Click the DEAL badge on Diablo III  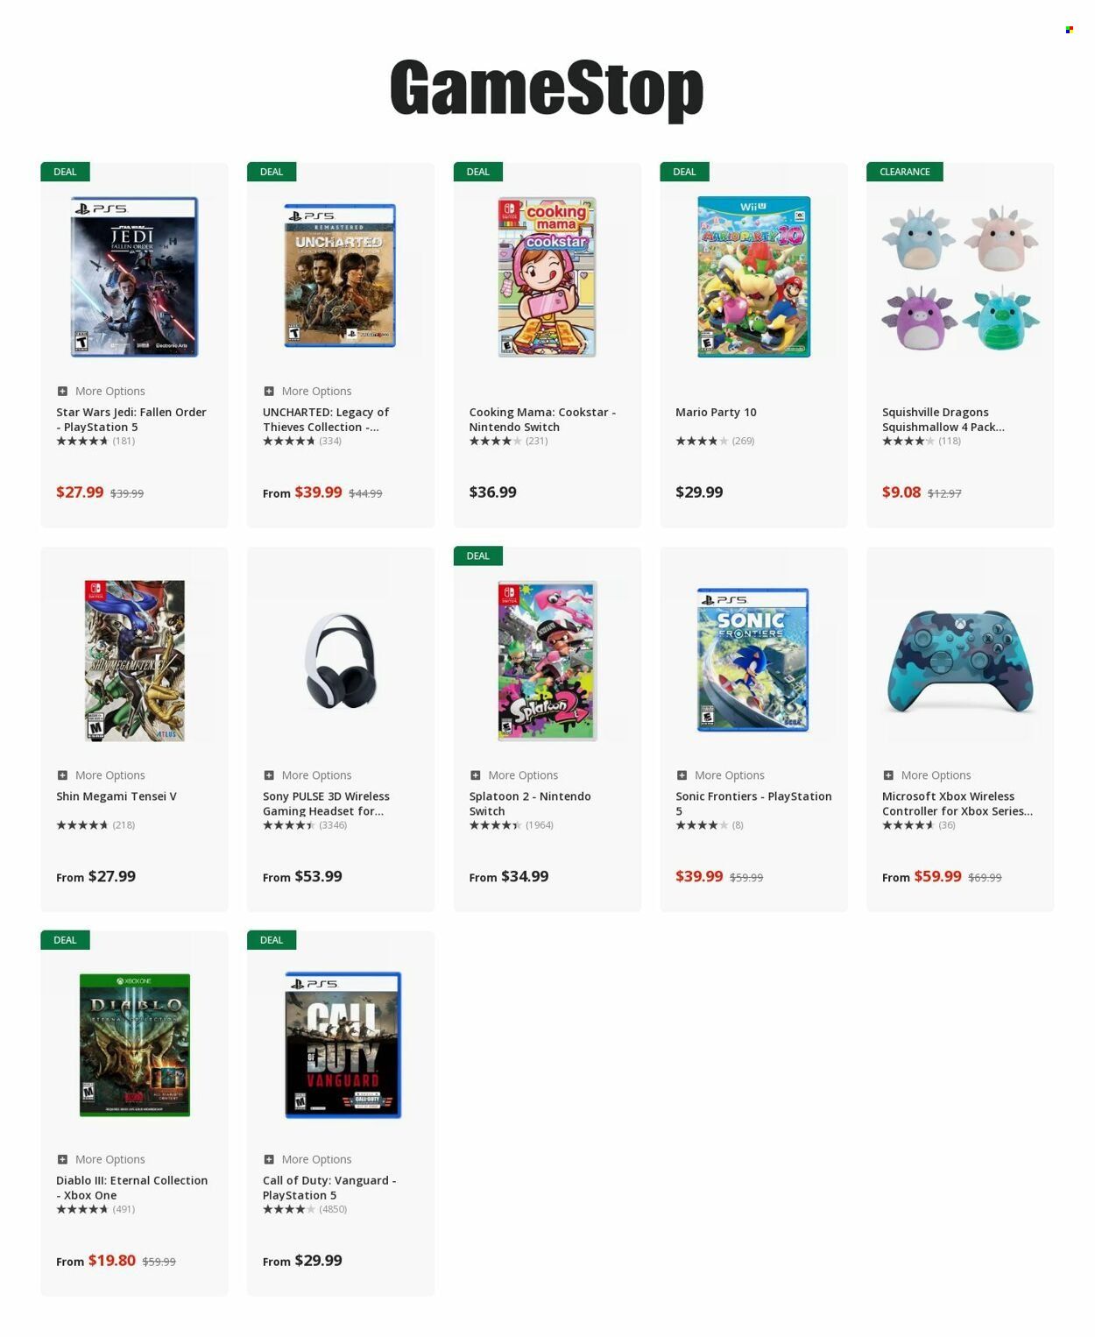(65, 940)
